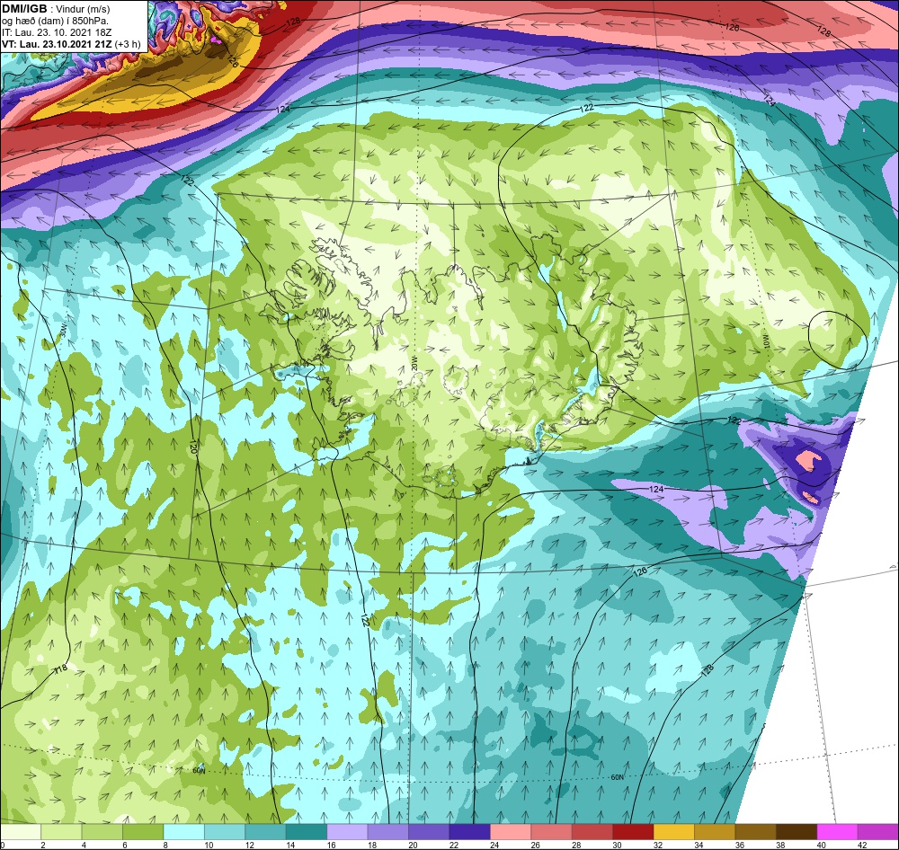This screenshot has width=899, height=850.
Task: Click the palest 0–2 m/s legend swatch
Action: [x=21, y=832]
